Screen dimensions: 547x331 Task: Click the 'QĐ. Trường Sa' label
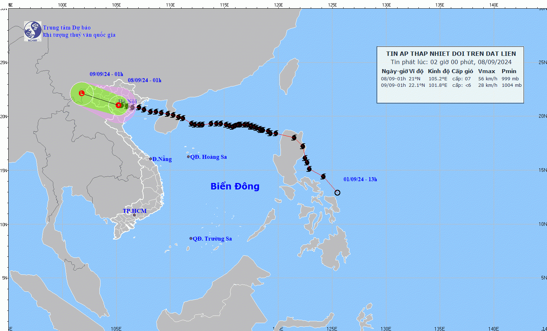tap(212, 239)
